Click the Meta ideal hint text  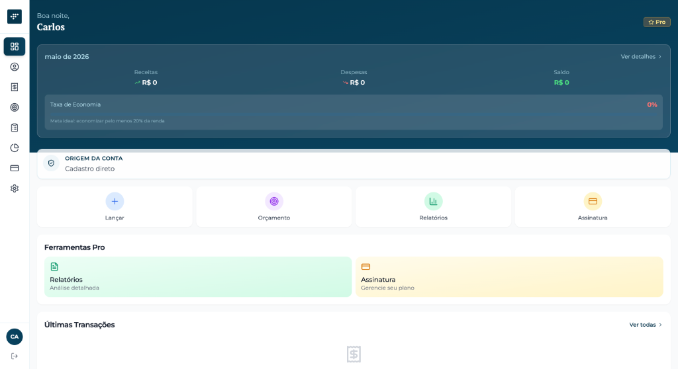(107, 121)
